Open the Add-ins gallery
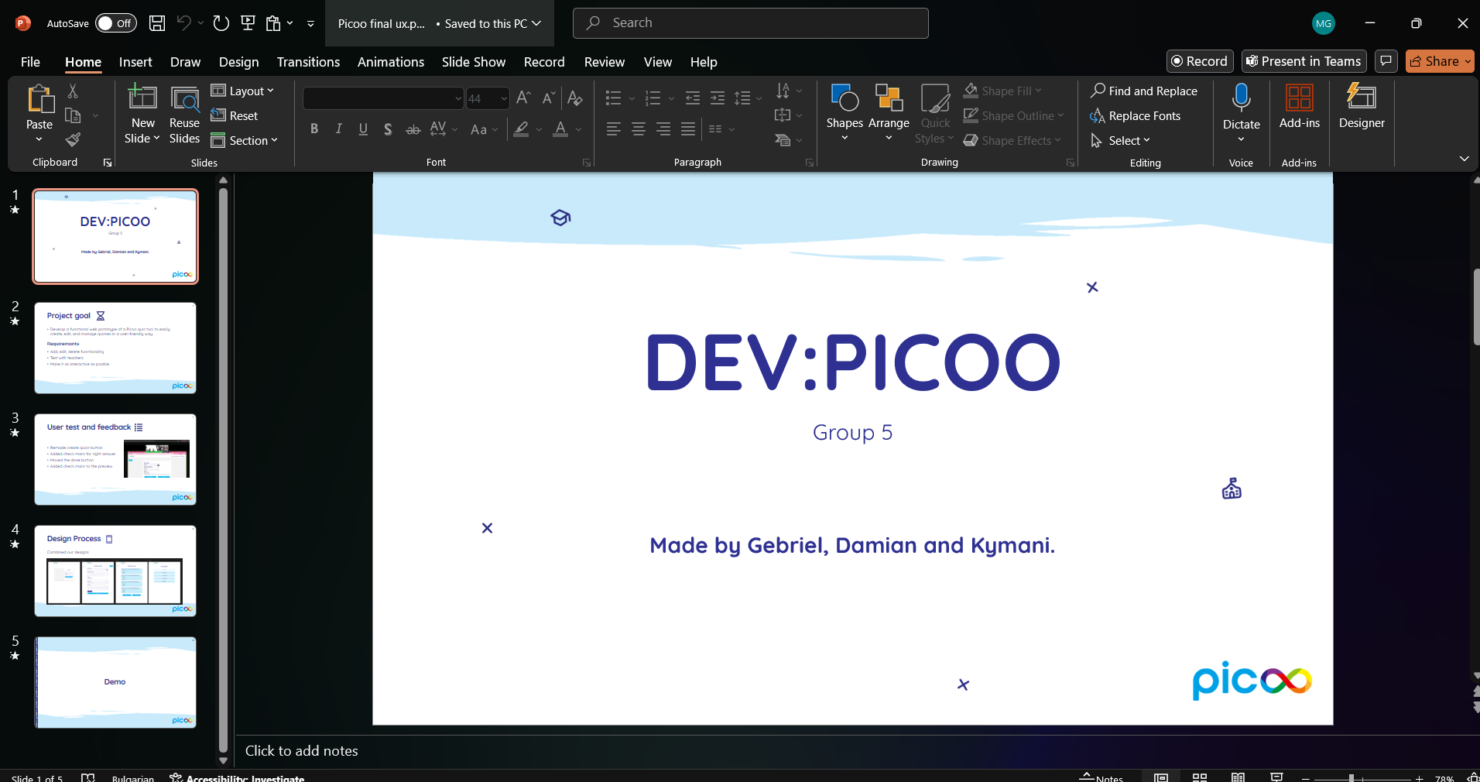The image size is (1480, 782). pos(1299,107)
